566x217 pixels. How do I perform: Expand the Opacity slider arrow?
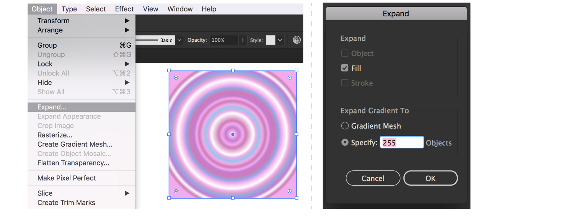point(242,40)
